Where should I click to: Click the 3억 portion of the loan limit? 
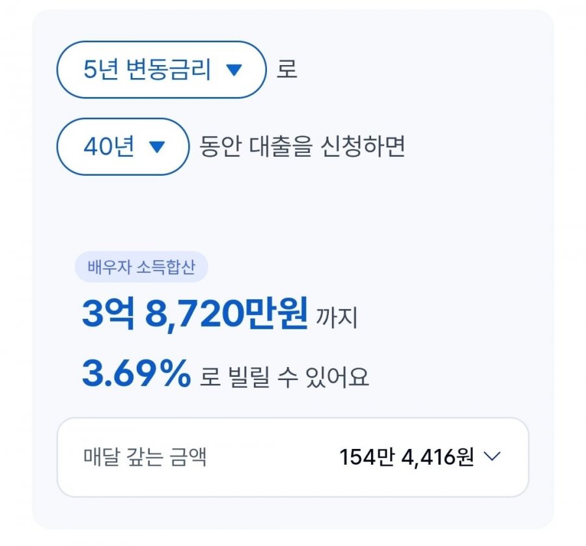(108, 313)
